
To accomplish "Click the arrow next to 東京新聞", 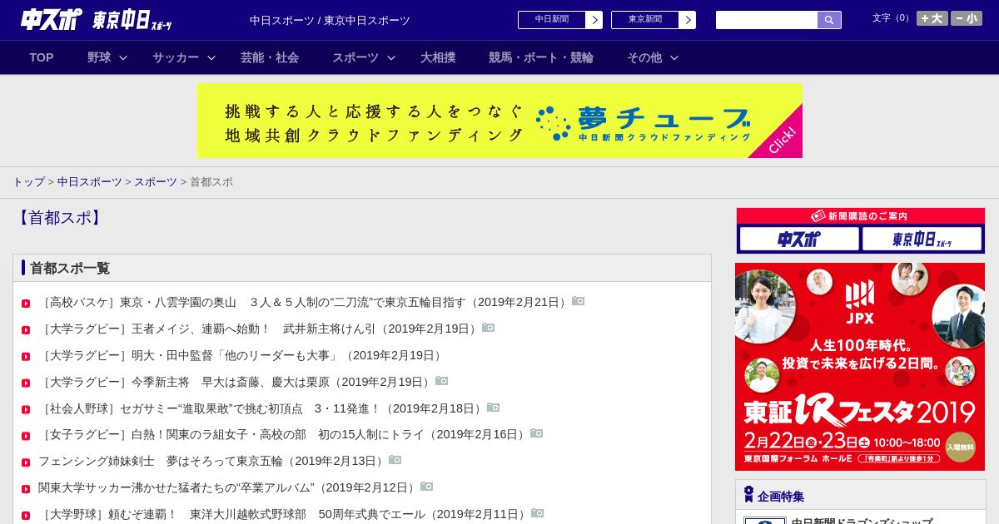I will tap(688, 20).
